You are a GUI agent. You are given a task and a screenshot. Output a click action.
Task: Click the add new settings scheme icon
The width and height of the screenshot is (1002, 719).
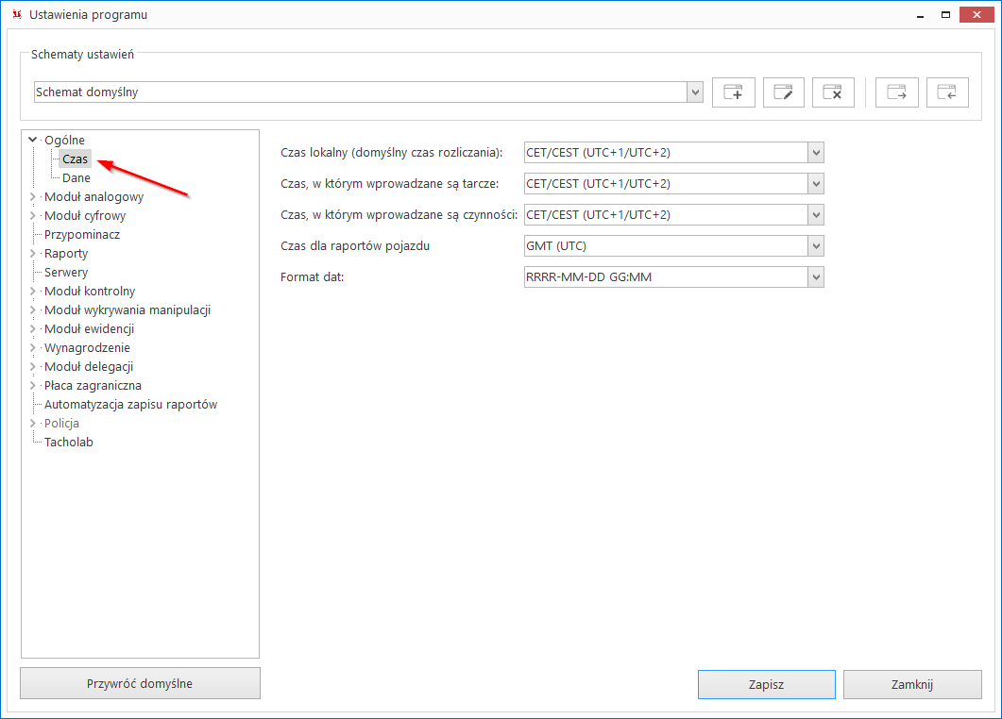734,92
